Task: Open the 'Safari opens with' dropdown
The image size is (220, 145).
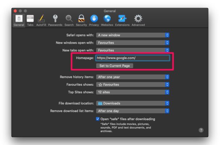Action: coord(133,35)
